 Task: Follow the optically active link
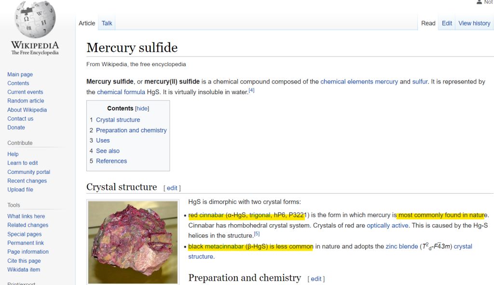pyautogui.click(x=387, y=226)
